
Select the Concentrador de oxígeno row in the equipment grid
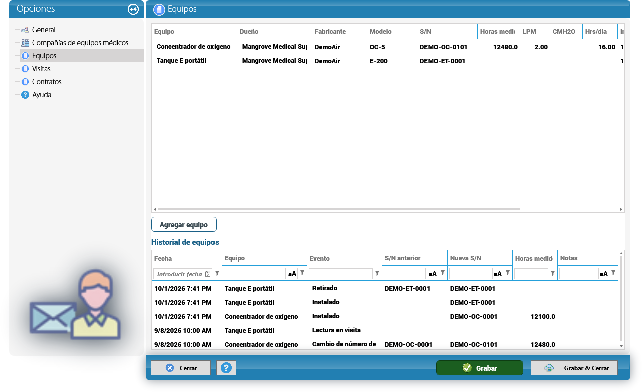(x=388, y=47)
